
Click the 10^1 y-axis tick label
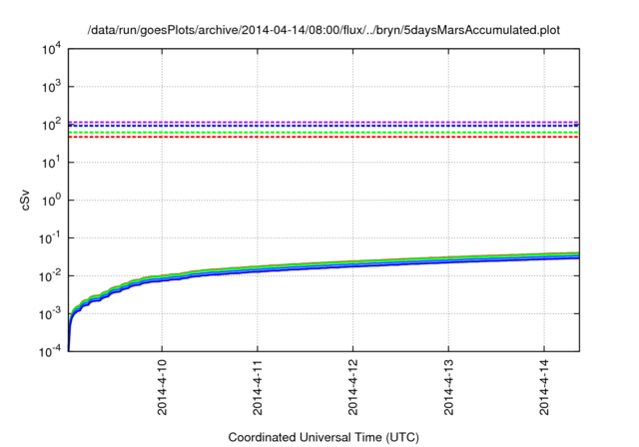[51, 162]
